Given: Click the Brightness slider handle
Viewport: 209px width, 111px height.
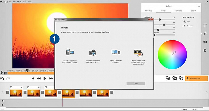Looking at the screenshot, I should pos(159,20).
